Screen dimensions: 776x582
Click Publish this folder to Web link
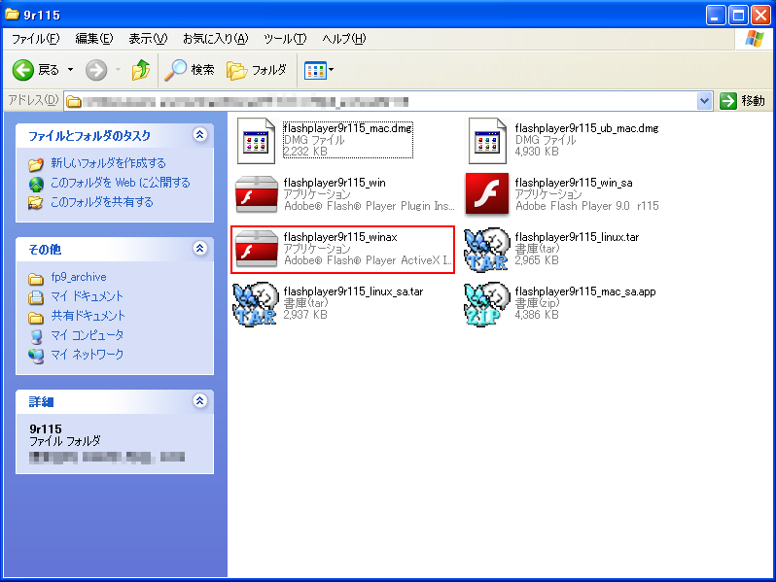[121, 183]
